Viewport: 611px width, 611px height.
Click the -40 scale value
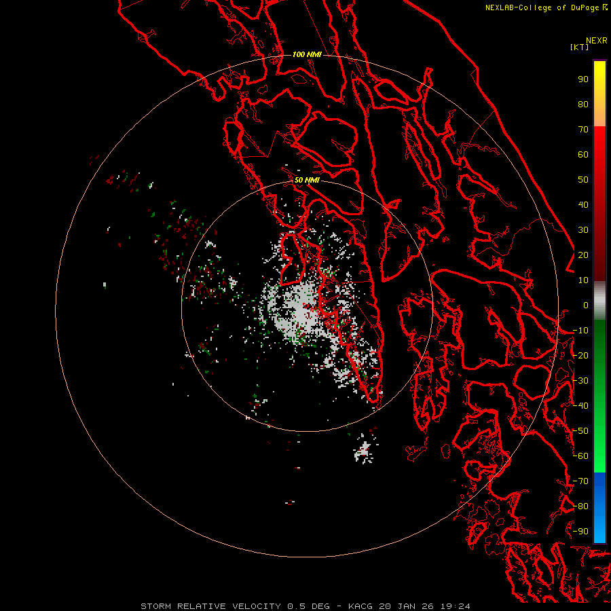(580, 406)
